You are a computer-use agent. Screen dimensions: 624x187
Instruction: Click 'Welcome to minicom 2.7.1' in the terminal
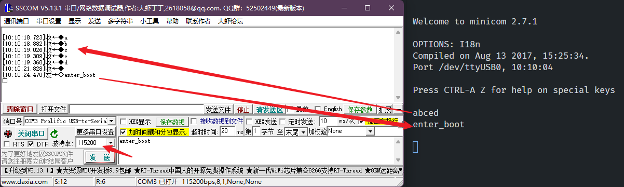click(x=474, y=22)
